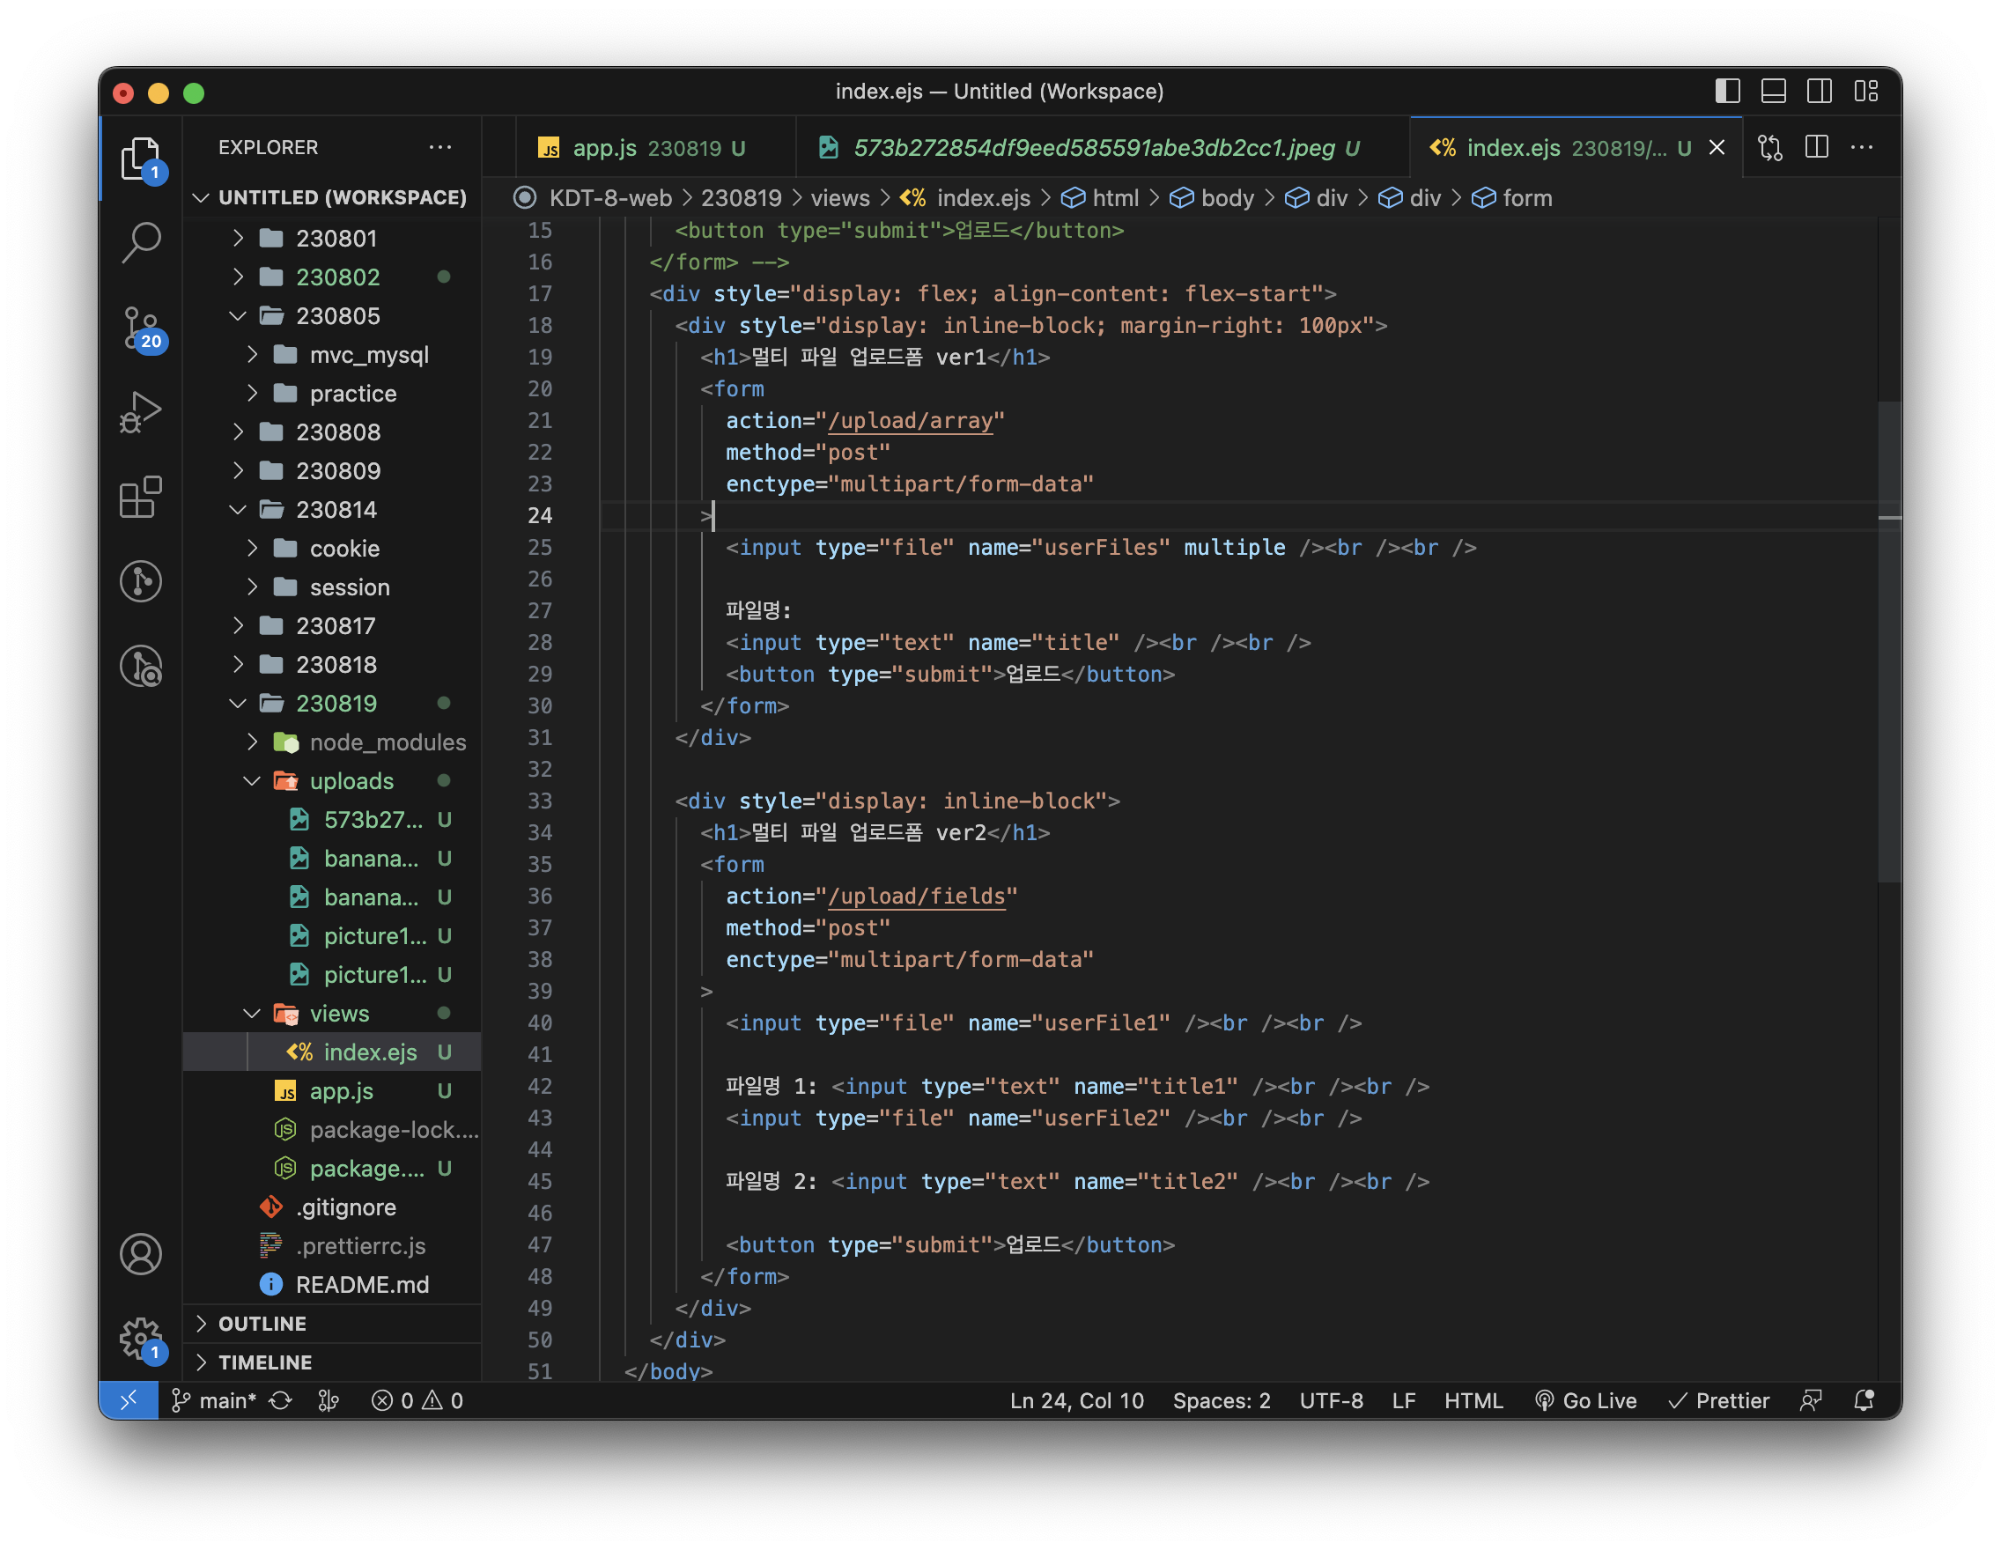Split the editor right
Image resolution: width=2001 pixels, height=1550 pixels.
click(1816, 147)
